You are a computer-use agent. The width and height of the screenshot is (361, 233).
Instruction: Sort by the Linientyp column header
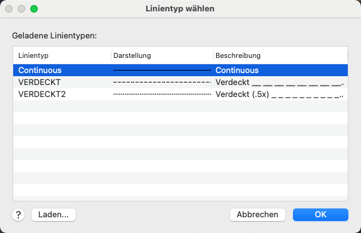33,55
